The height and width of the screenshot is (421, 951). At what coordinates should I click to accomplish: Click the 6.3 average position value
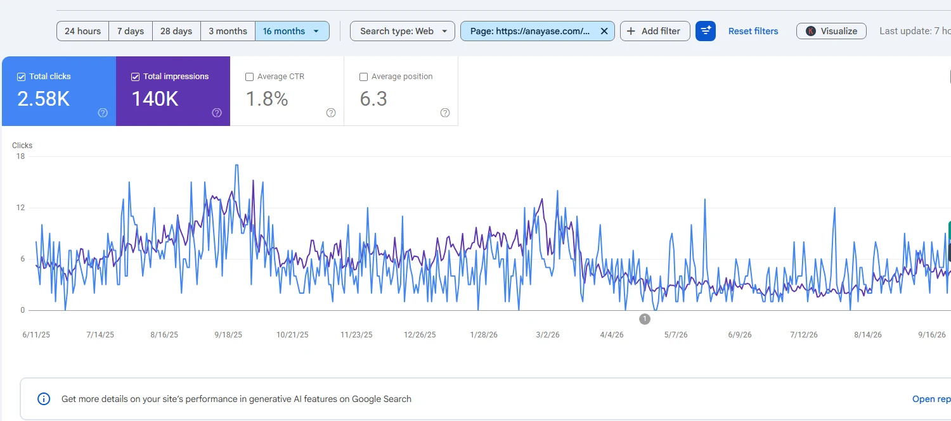(373, 99)
